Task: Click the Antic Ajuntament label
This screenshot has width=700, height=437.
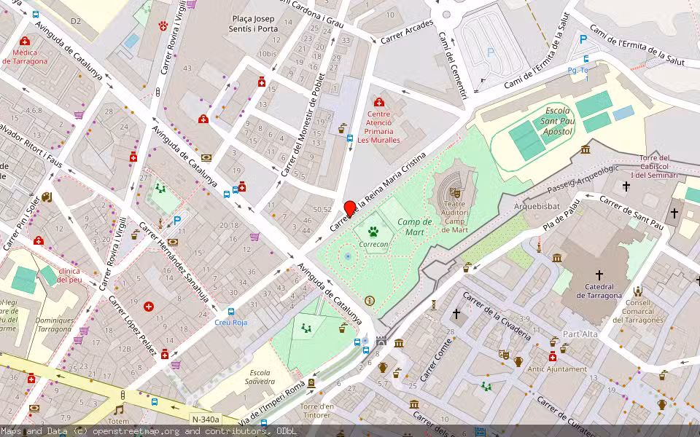Action: pyautogui.click(x=557, y=369)
